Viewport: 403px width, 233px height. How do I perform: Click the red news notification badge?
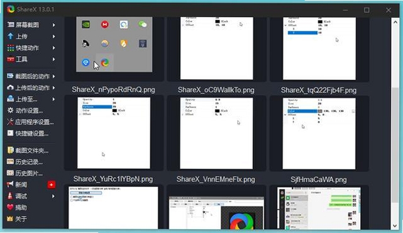52,185
